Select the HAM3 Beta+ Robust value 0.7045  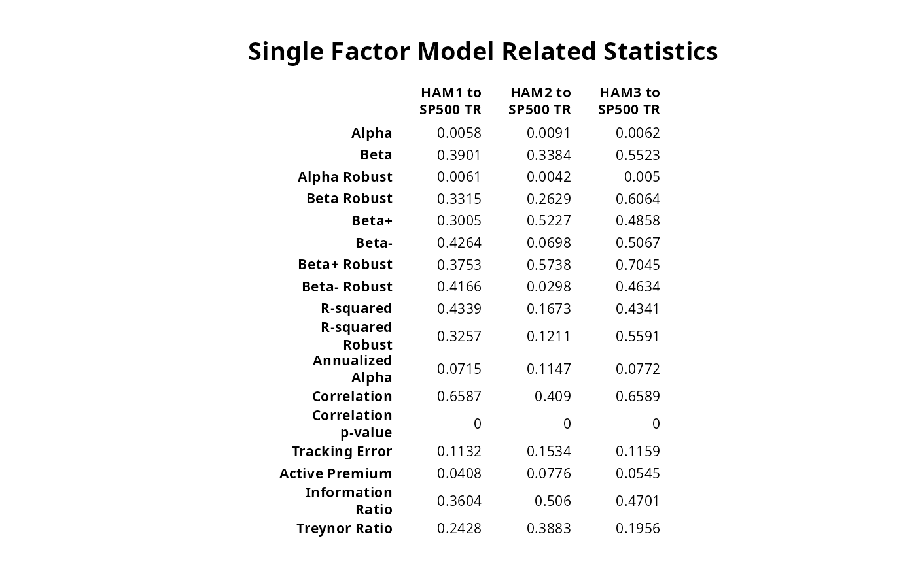tap(638, 265)
